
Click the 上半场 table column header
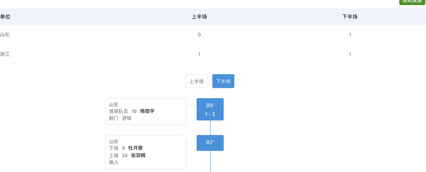[x=199, y=17]
